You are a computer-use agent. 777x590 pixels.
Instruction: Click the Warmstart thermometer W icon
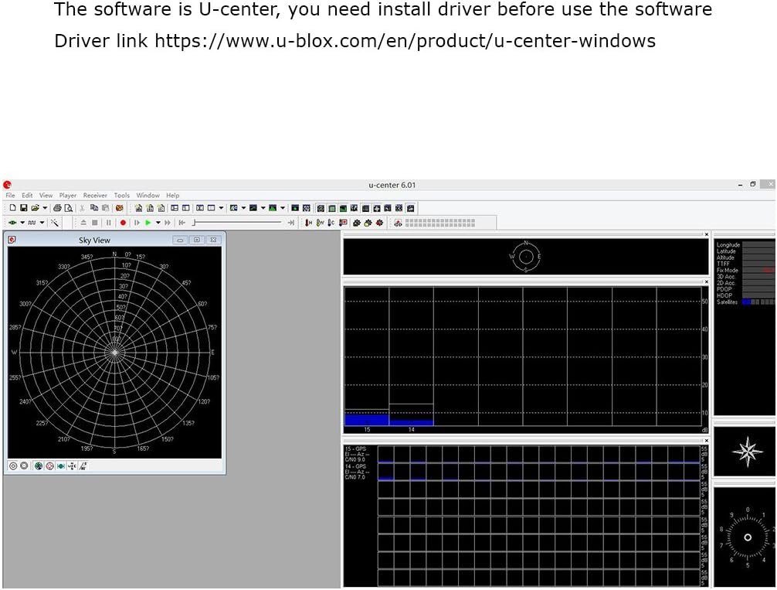(320, 223)
